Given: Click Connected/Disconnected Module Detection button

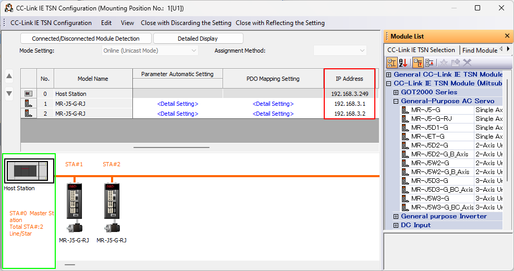Looking at the screenshot, I should [86, 39].
